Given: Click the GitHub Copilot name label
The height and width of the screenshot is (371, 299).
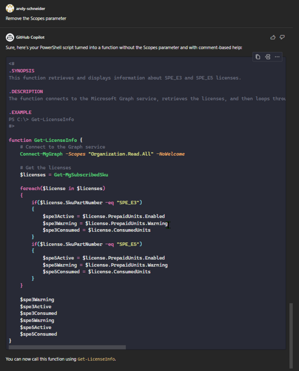Looking at the screenshot, I should (x=30, y=37).
